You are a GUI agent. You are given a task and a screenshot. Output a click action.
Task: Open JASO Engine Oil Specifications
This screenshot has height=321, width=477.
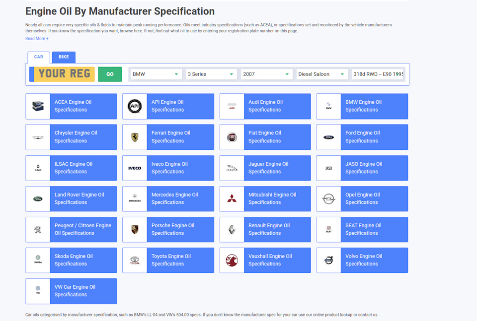click(362, 168)
